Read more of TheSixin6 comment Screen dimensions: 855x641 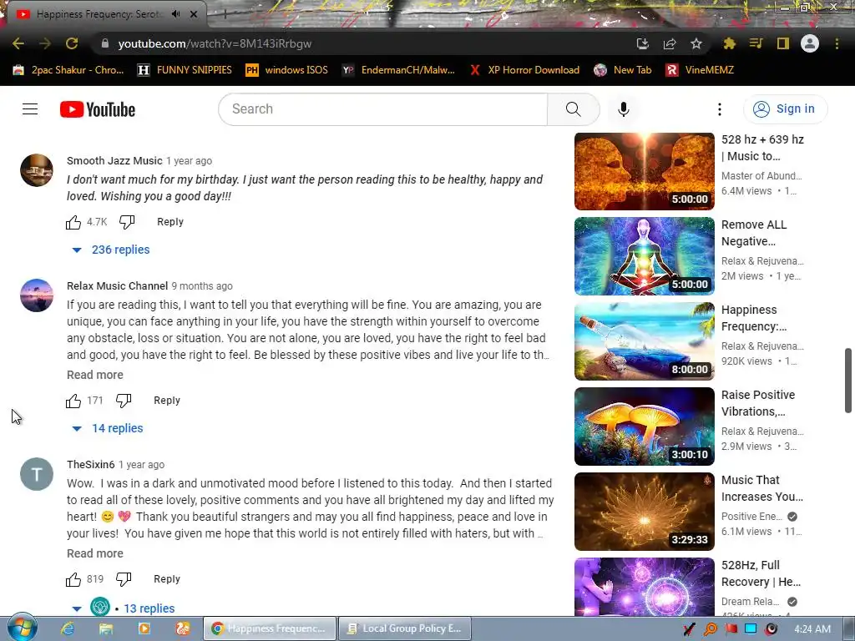(x=95, y=554)
